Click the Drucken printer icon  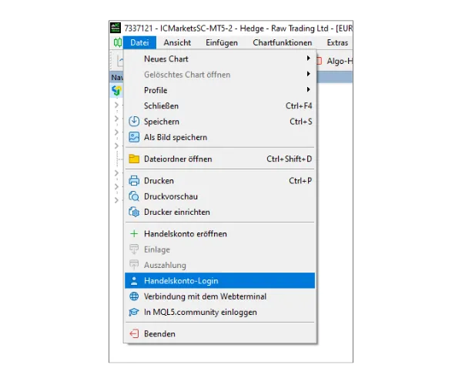coord(134,181)
